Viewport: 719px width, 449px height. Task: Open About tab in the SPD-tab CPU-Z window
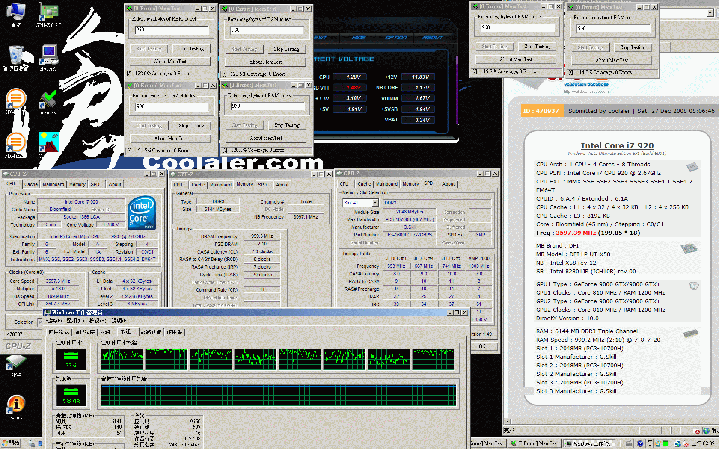pyautogui.click(x=449, y=184)
